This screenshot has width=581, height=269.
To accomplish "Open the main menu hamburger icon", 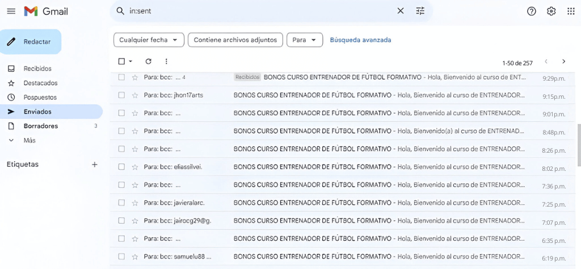I will tap(11, 11).
